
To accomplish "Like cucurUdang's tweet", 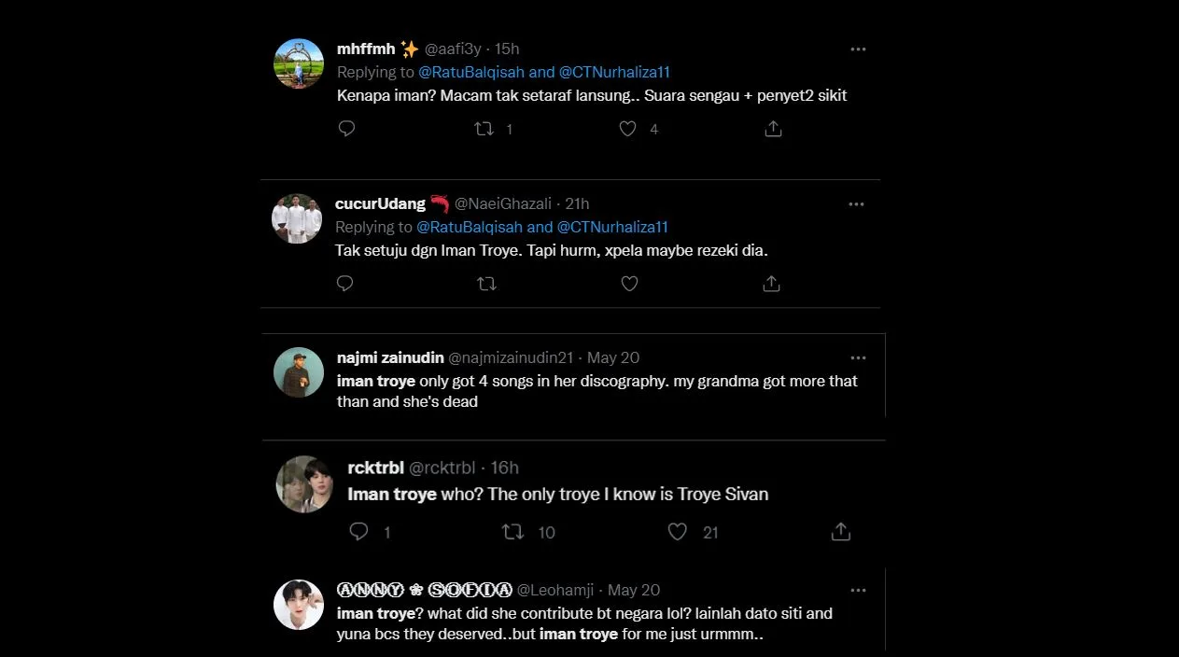I will tap(629, 283).
